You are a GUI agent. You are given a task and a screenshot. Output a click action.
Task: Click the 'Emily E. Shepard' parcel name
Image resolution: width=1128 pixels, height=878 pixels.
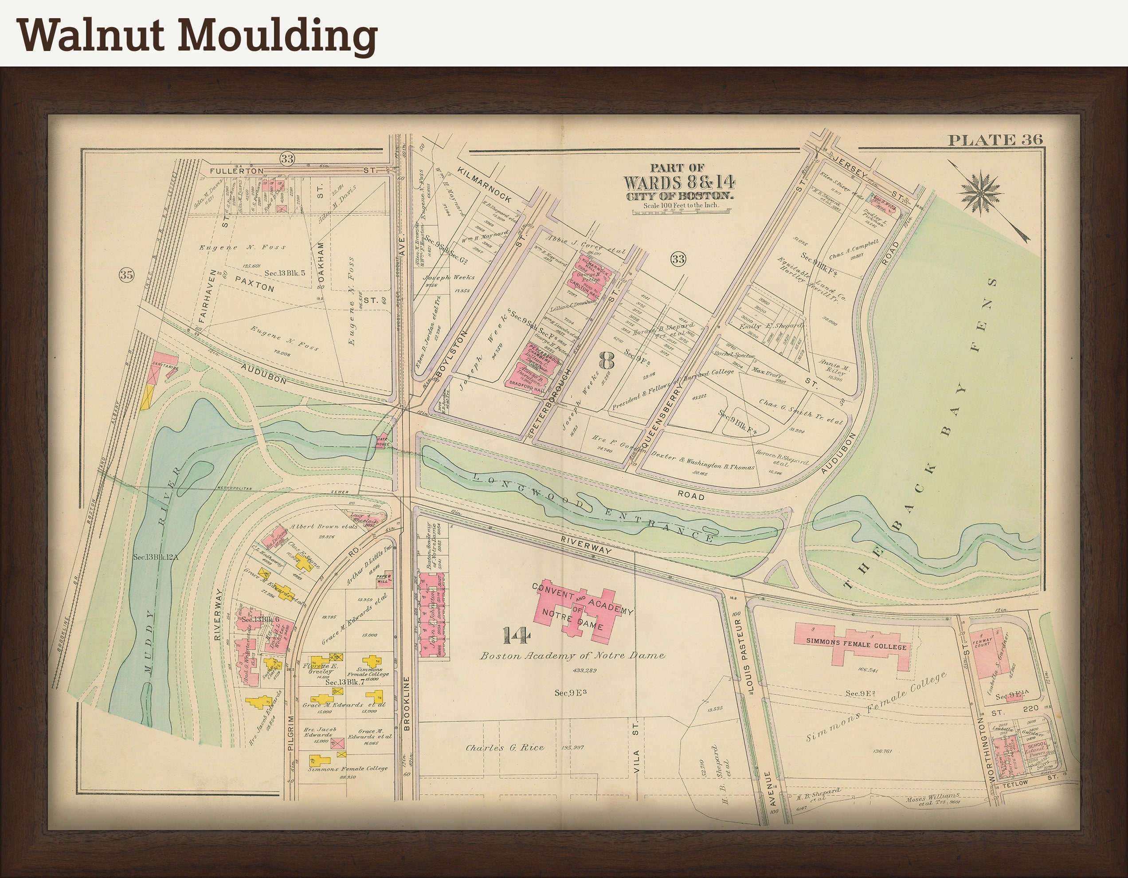click(770, 326)
